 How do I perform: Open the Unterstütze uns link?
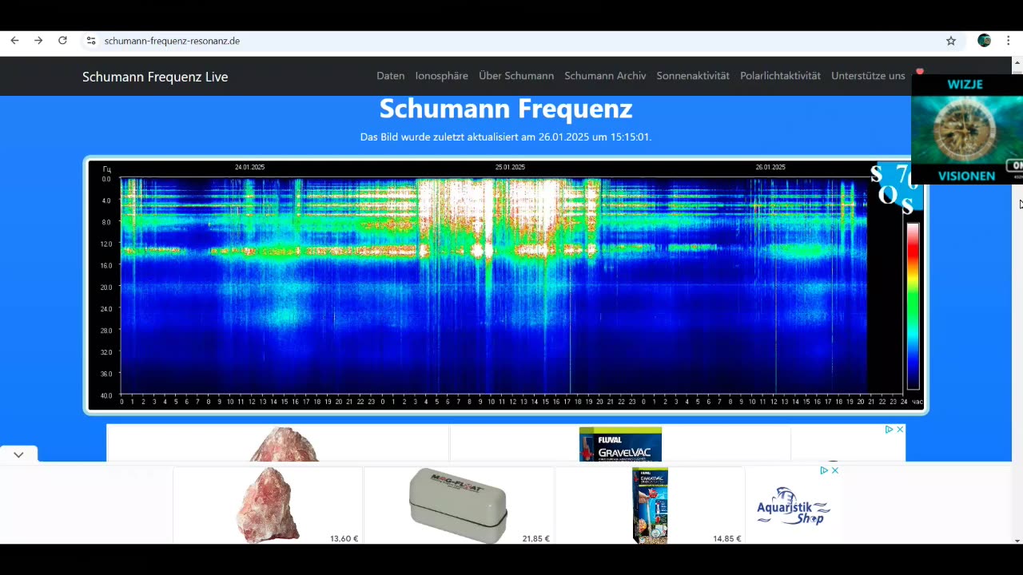tap(868, 76)
